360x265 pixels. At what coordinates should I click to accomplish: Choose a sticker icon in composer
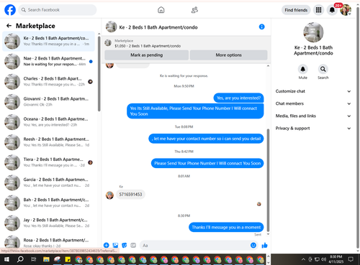(x=125, y=245)
